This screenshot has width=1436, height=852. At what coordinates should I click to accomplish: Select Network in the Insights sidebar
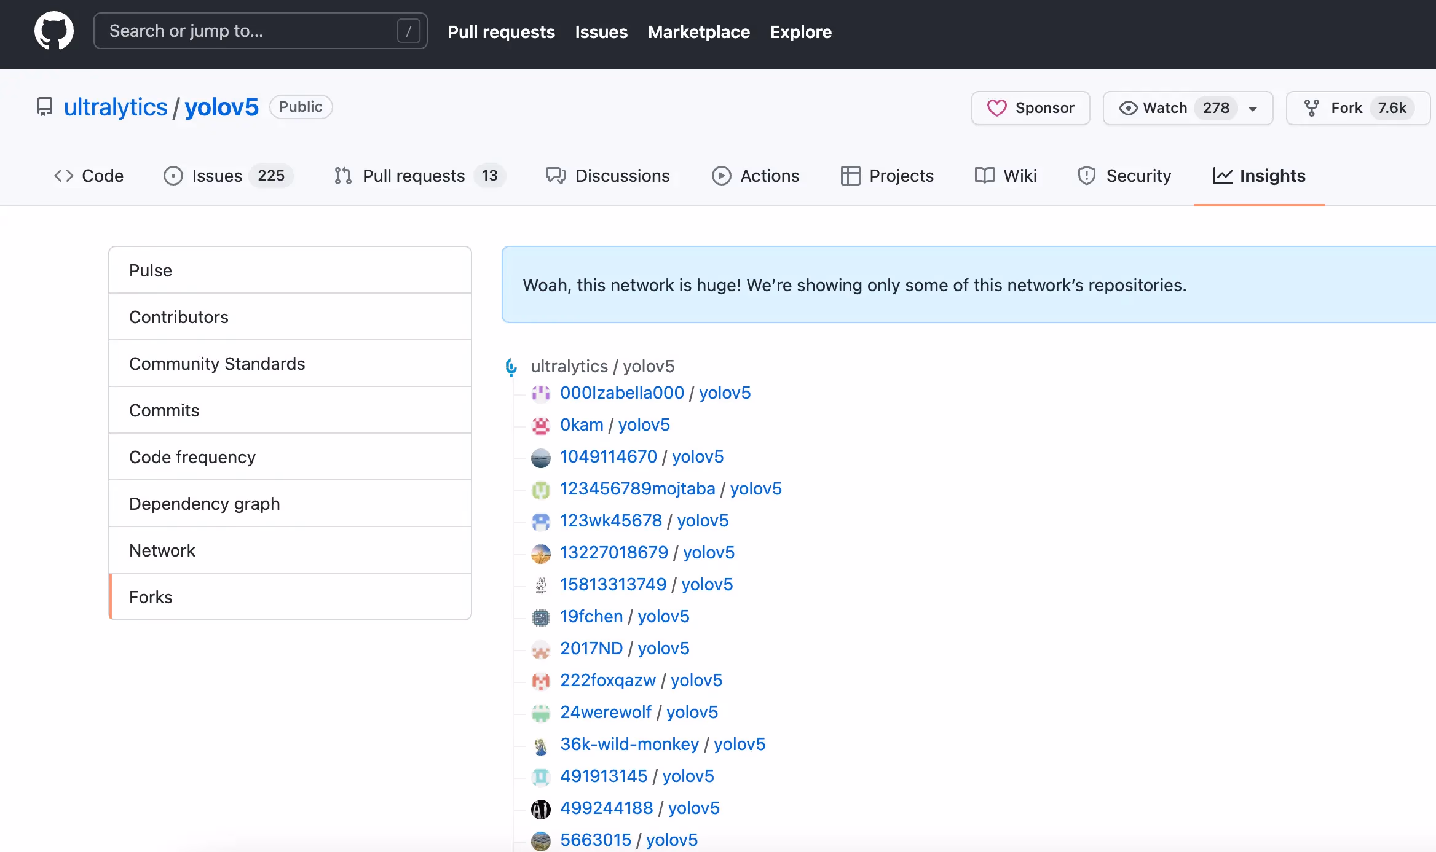pos(290,550)
